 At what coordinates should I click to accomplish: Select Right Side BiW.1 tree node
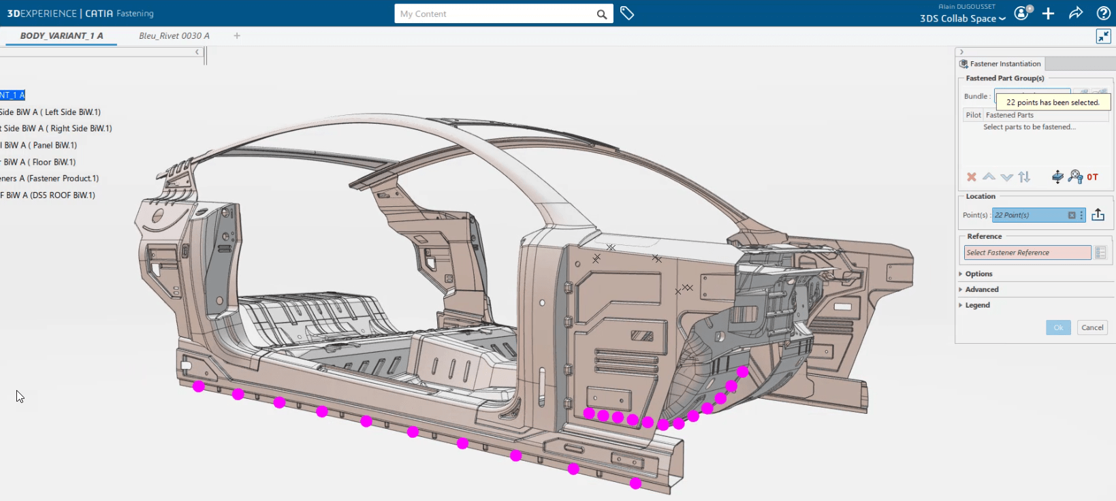coord(56,129)
